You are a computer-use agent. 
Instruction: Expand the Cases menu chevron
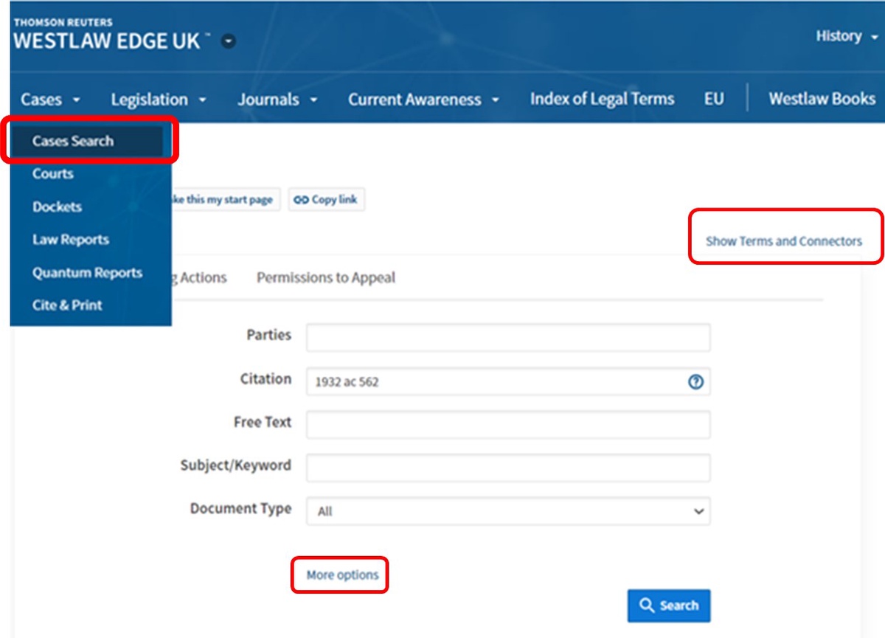(x=74, y=99)
